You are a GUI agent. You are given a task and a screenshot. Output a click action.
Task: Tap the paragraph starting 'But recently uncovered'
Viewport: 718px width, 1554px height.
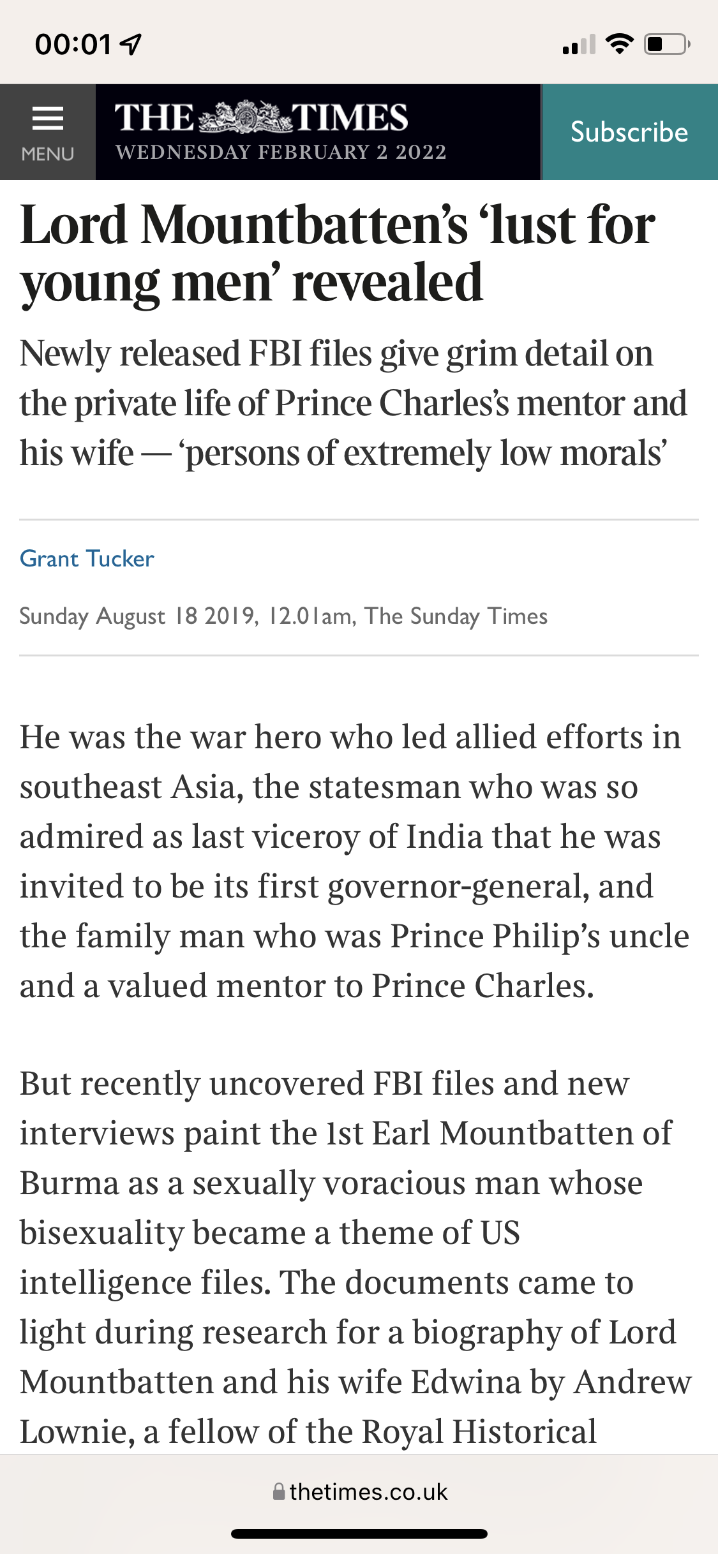tap(354, 1257)
